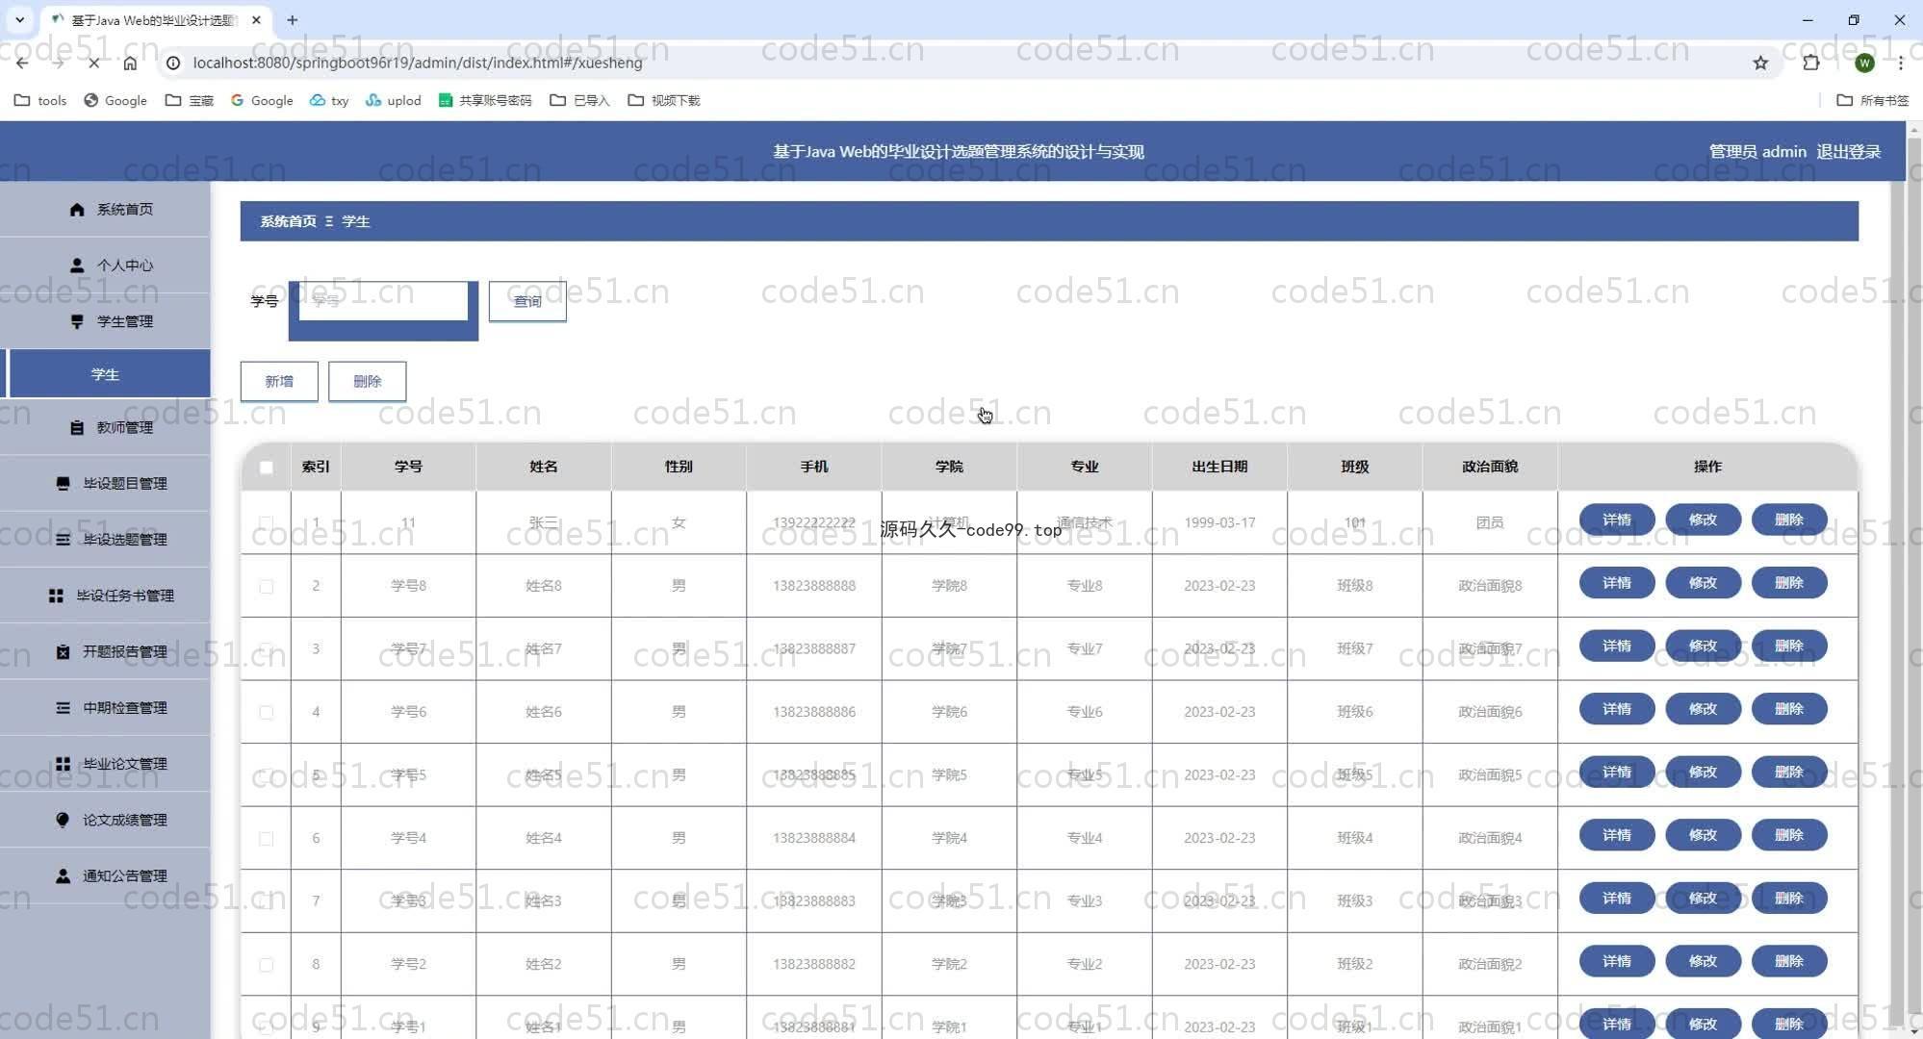Check the row for 张三

pyautogui.click(x=267, y=523)
